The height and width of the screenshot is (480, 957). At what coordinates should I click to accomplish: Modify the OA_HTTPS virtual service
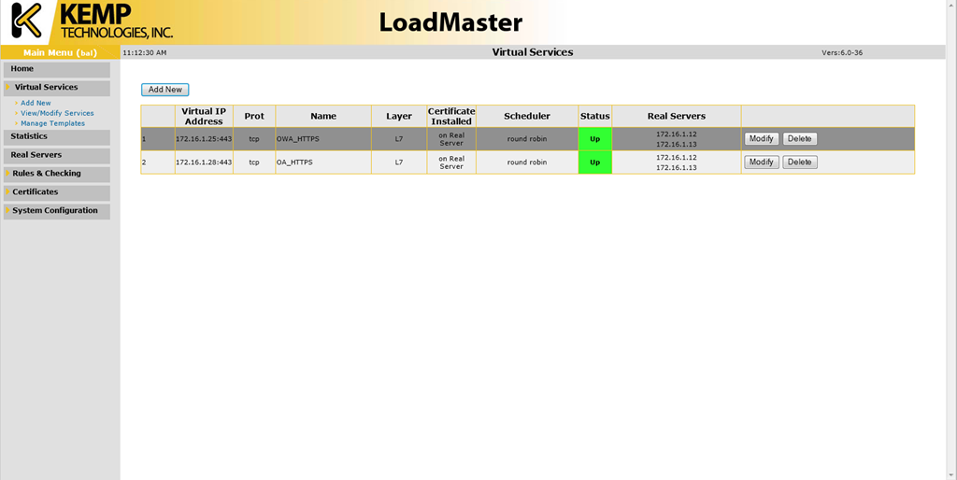[761, 162]
